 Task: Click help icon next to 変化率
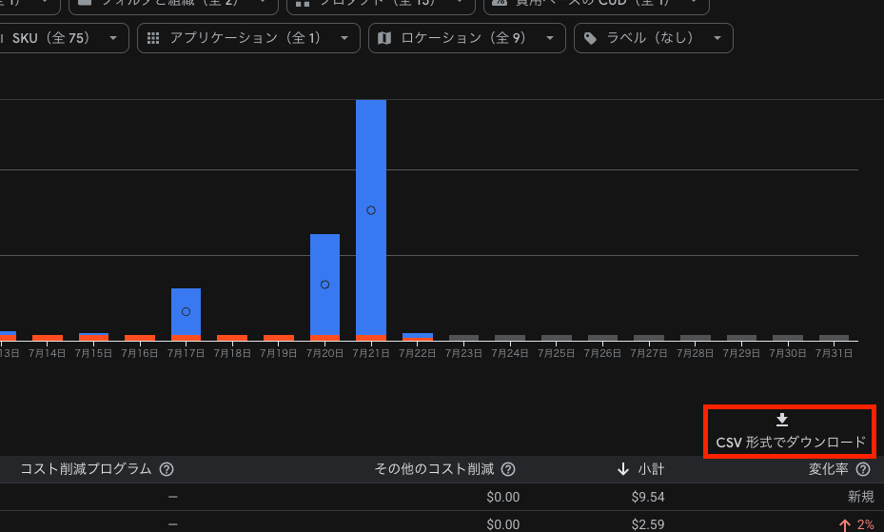[863, 469]
